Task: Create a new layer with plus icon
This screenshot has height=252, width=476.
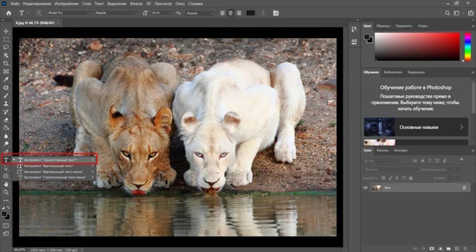Action: click(x=457, y=249)
